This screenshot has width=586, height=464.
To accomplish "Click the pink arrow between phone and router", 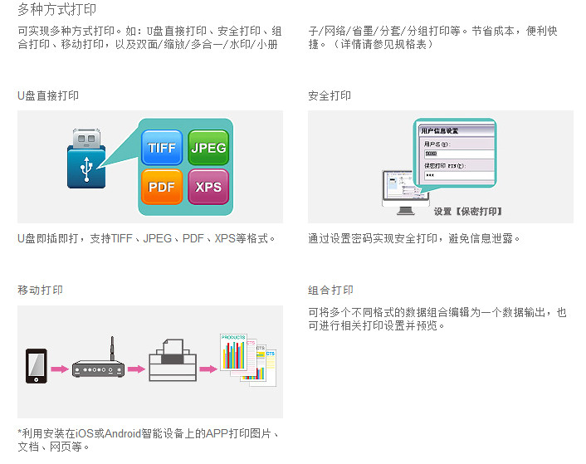I will click(x=60, y=369).
